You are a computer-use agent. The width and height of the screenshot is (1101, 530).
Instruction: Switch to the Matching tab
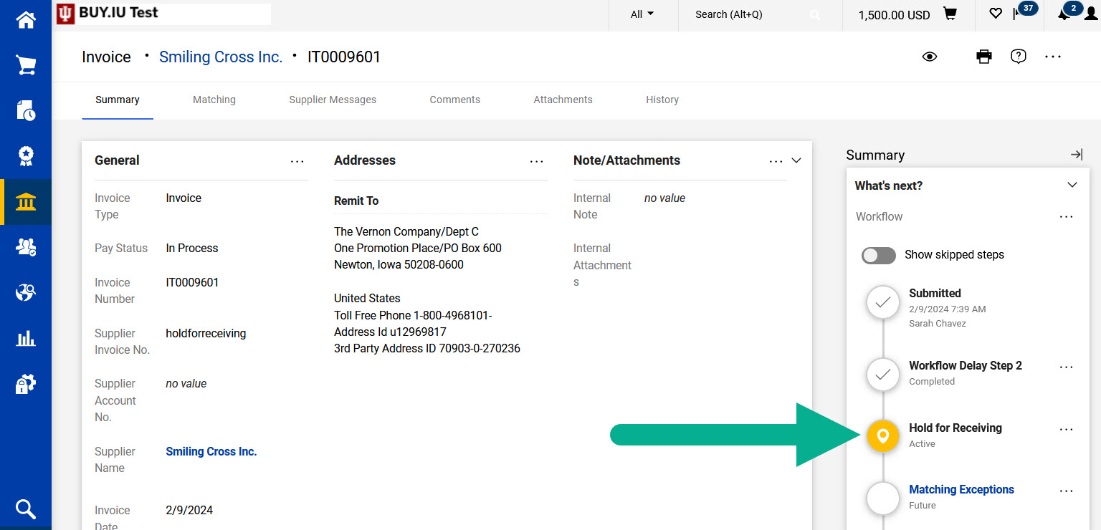click(214, 100)
